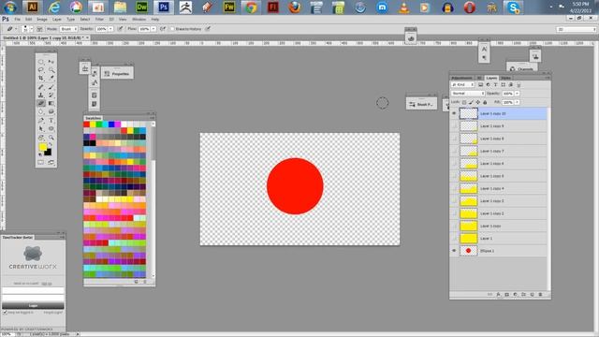Open the Flow dropdown arrow

[x=153, y=29]
